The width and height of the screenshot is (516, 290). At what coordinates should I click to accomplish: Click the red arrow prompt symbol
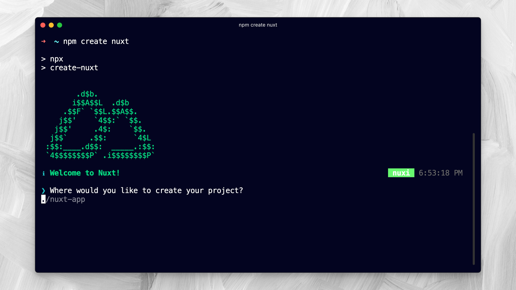pos(43,41)
